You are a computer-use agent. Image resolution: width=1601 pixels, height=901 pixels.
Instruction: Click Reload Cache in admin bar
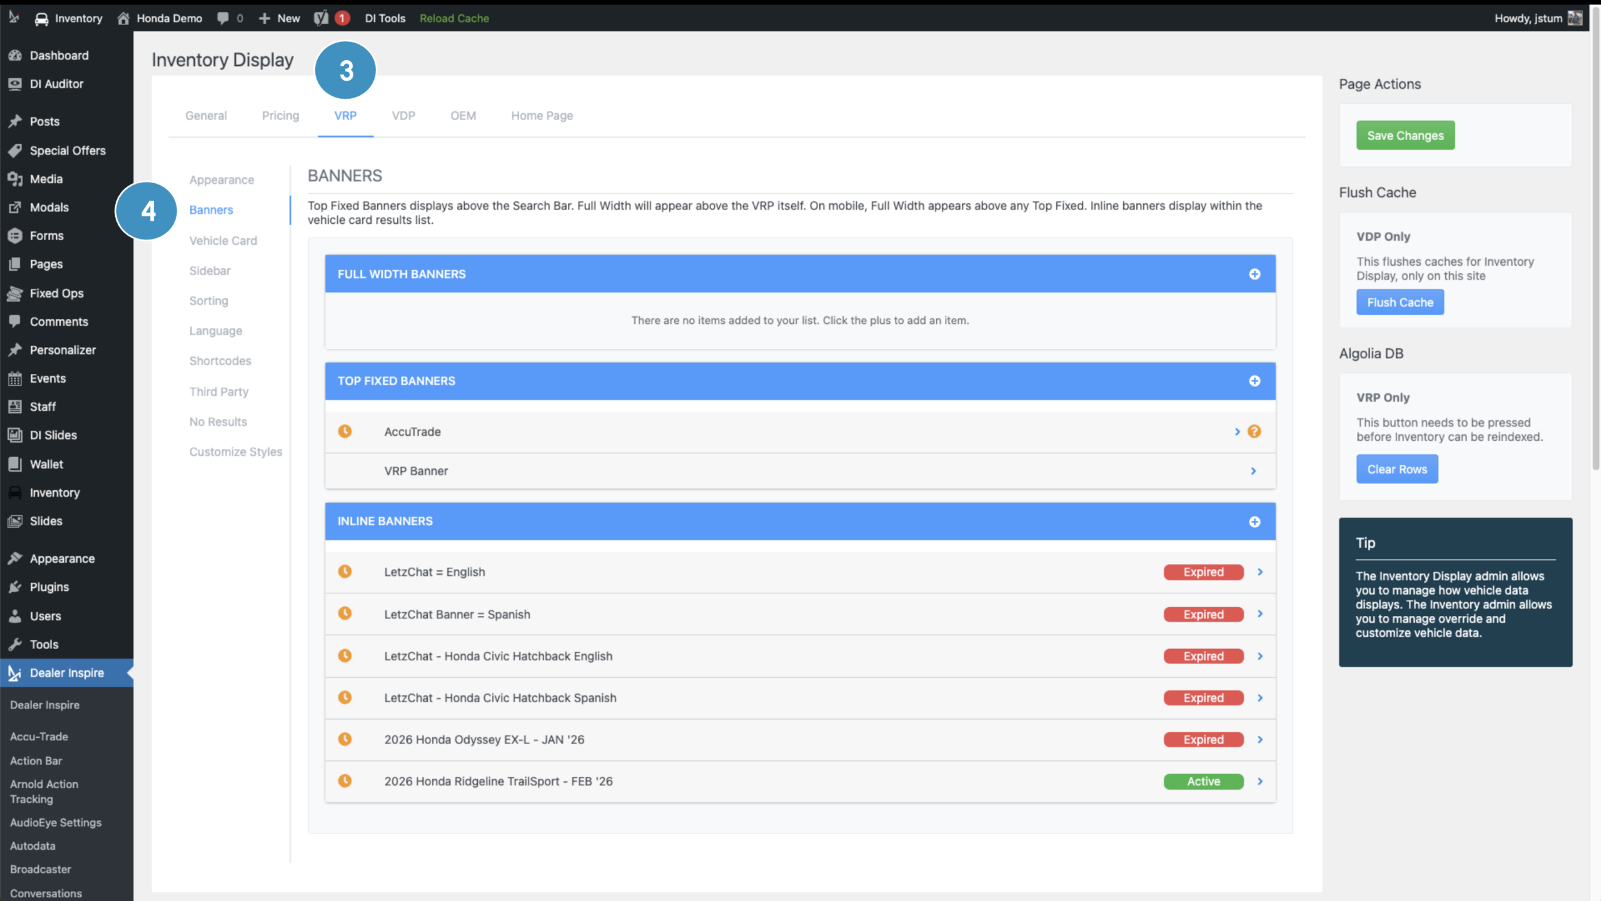(454, 18)
